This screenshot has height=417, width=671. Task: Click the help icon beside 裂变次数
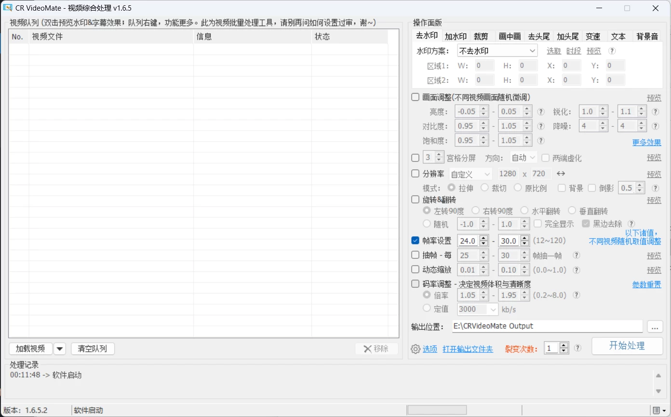point(577,348)
